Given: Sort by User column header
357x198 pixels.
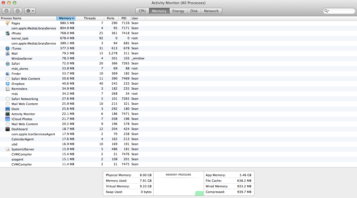Looking at the screenshot, I should click(x=138, y=18).
